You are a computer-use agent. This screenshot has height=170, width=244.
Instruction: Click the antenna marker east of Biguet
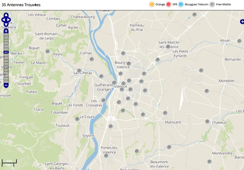tap(48, 52)
